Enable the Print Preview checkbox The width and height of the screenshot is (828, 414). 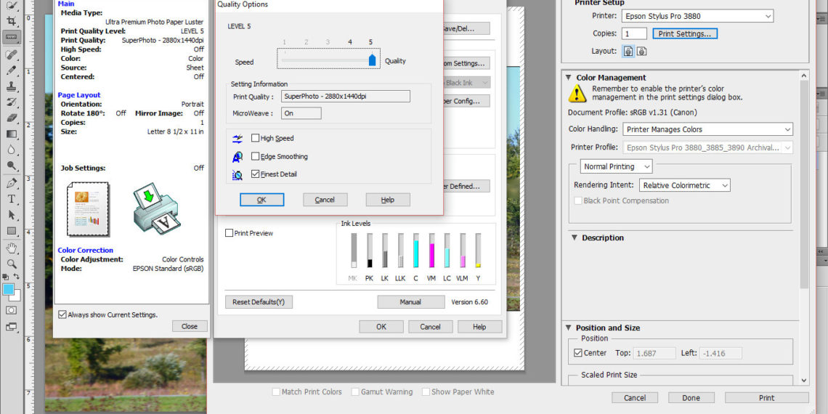(230, 233)
